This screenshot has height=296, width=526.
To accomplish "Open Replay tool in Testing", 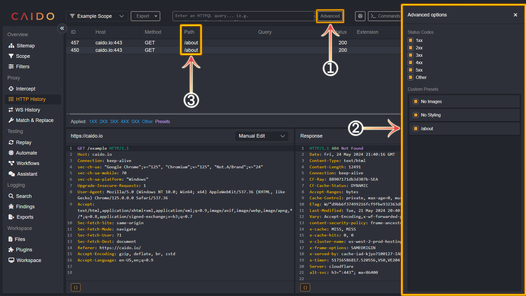I will pos(24,143).
